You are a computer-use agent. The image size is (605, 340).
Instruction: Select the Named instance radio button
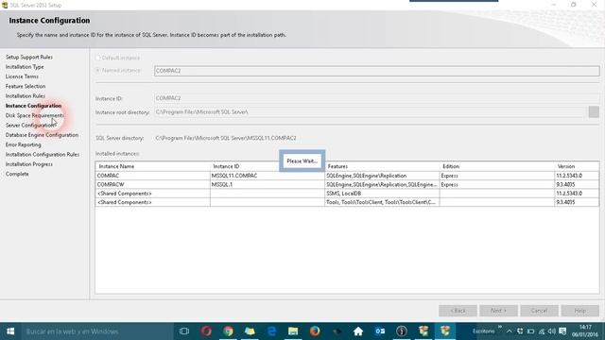[x=98, y=70]
